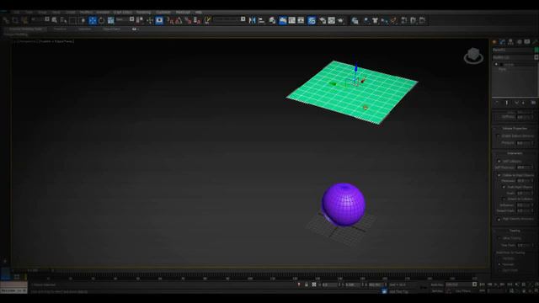The height and width of the screenshot is (303, 539).
Task: Click Remove Modifier from the stack icon
Action: pyautogui.click(x=524, y=103)
